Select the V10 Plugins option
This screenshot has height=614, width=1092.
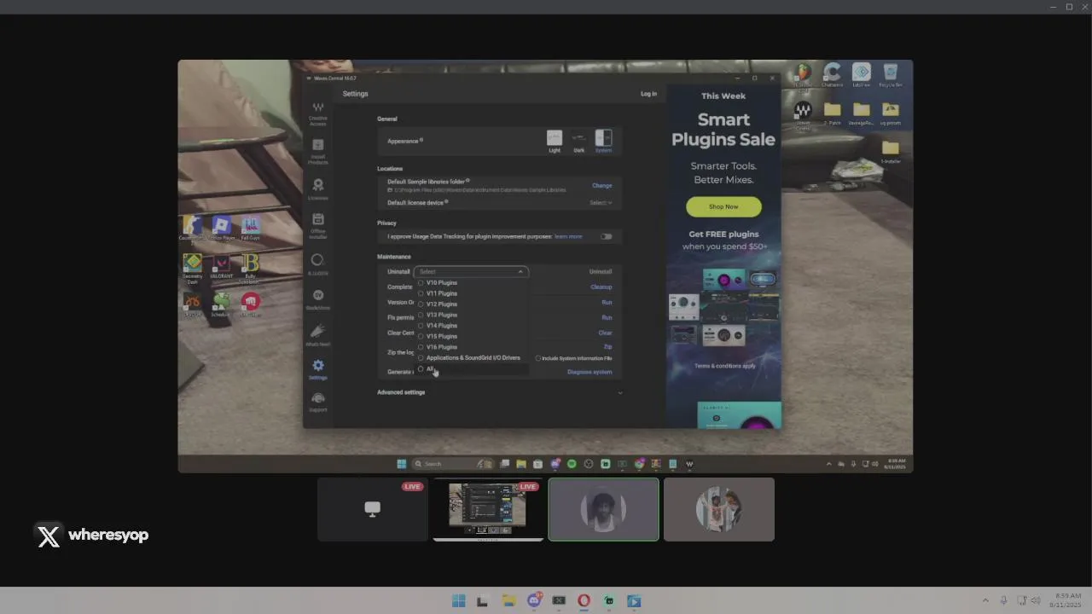(x=442, y=282)
